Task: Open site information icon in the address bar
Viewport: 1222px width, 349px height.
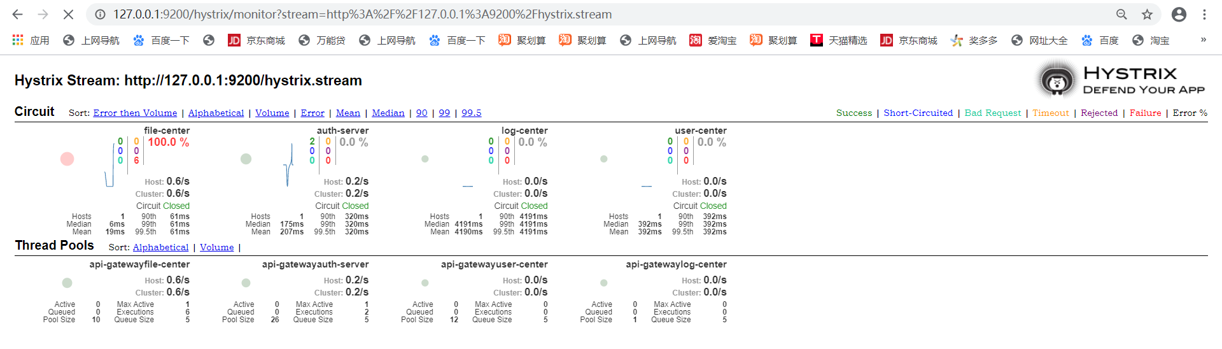Action: 100,14
